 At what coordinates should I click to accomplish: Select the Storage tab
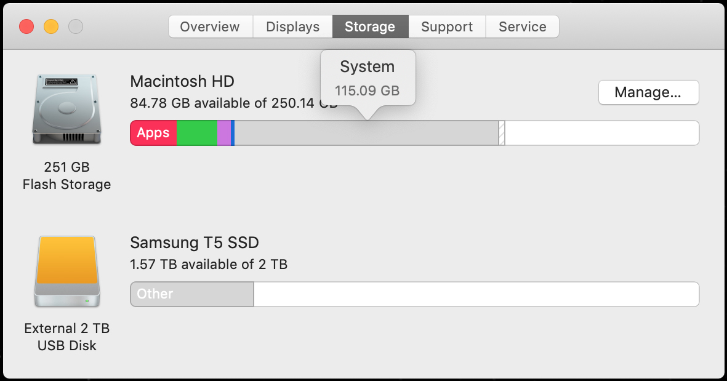pyautogui.click(x=370, y=27)
